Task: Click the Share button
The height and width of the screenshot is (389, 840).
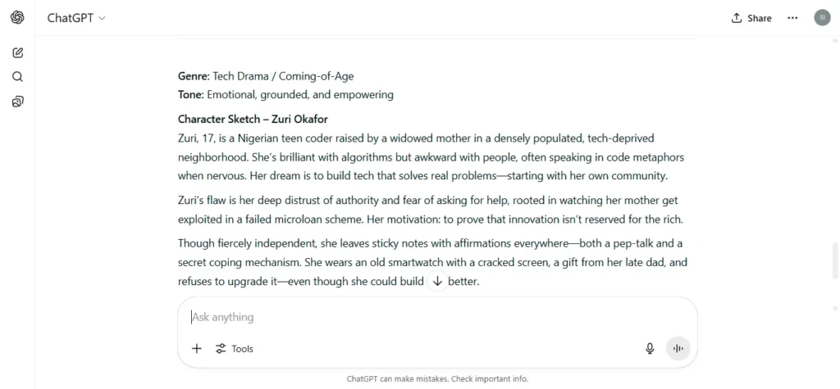Action: (x=751, y=18)
